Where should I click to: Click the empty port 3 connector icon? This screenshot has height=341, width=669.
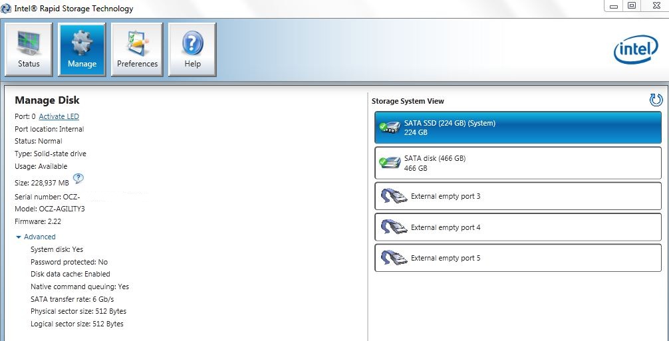394,196
